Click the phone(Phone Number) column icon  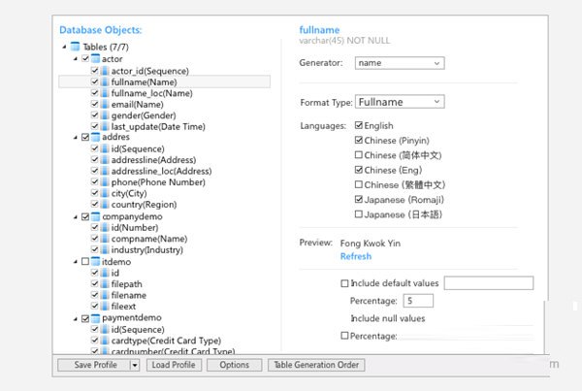[x=105, y=182]
